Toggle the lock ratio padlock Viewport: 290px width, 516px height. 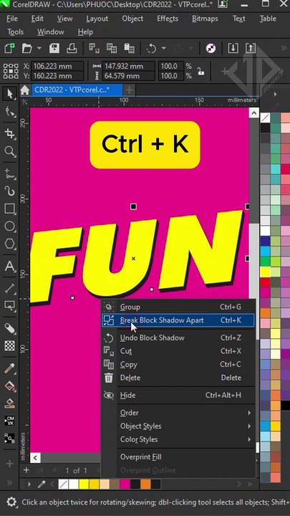[200, 71]
